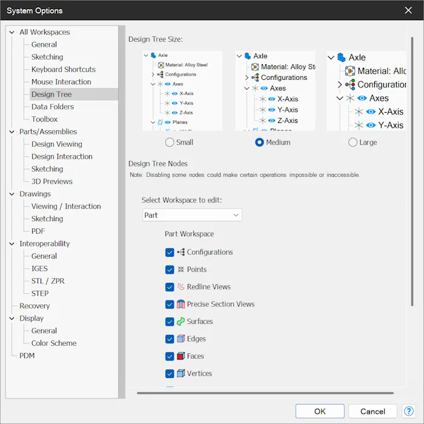
Task: Open the Color Scheme options
Action: [x=54, y=343]
